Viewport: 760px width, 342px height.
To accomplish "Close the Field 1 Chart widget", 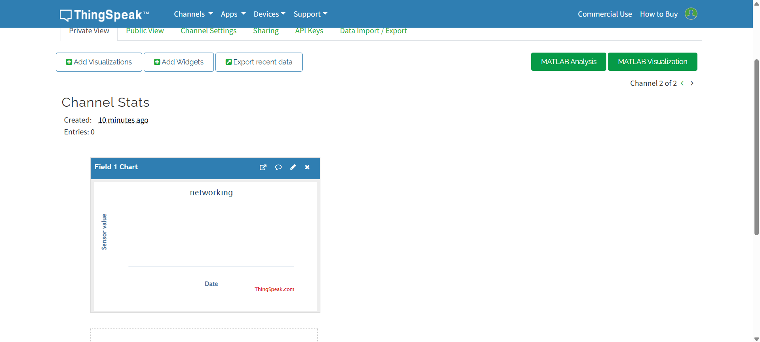I will 307,167.
